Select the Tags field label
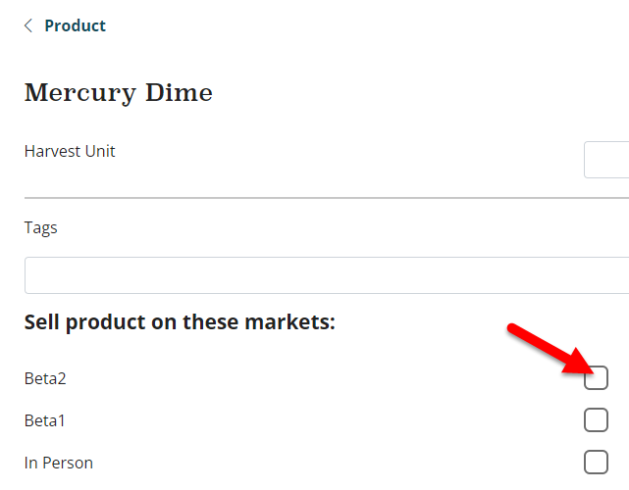This screenshot has height=490, width=629. click(41, 227)
